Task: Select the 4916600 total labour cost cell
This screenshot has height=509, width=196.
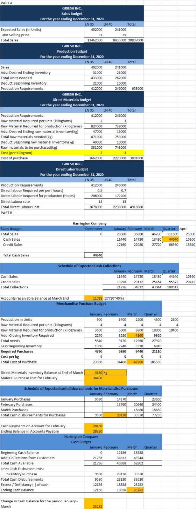Action: tap(136, 207)
